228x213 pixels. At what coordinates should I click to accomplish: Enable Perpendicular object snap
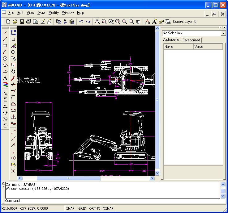click(x=13, y=152)
